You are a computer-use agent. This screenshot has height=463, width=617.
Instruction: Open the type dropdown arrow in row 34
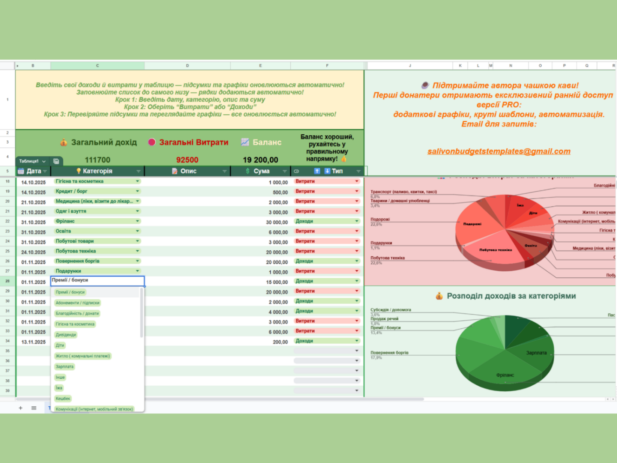(x=357, y=341)
